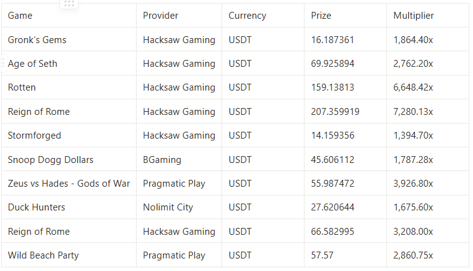The image size is (473, 271).
Task: Click the BGaming provider cell
Action: tap(179, 159)
